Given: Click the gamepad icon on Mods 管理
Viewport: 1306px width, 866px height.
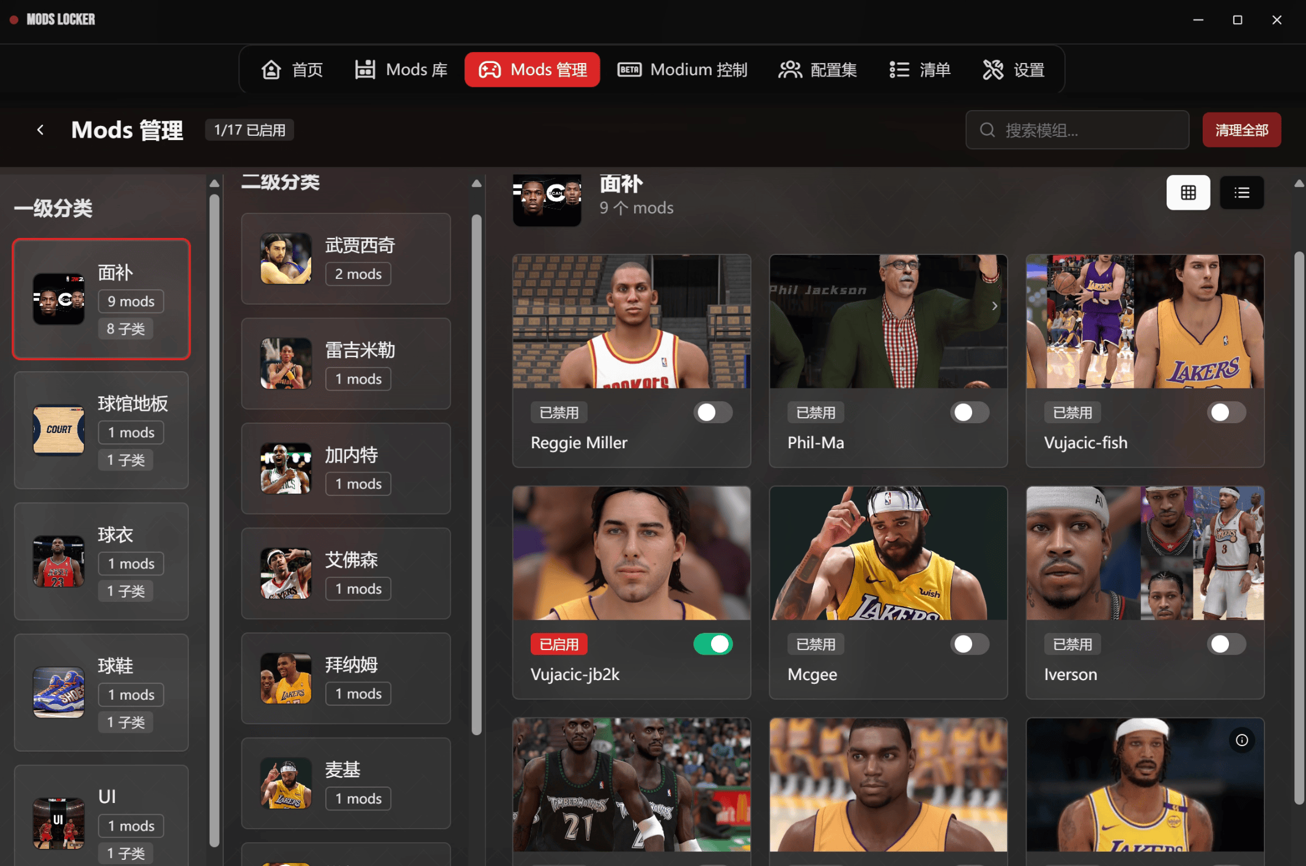Looking at the screenshot, I should pyautogui.click(x=490, y=70).
